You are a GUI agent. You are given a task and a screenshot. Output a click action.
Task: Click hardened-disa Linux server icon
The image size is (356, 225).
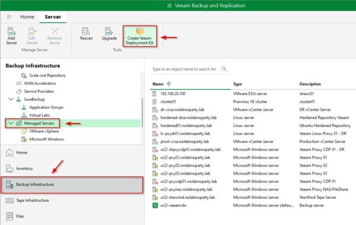click(x=155, y=118)
